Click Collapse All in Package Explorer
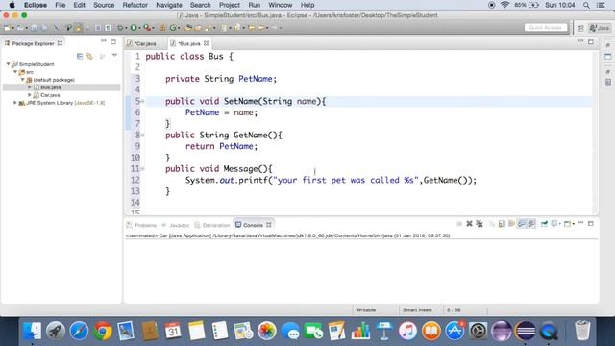Screen dimensions: 615x346 click(80, 56)
